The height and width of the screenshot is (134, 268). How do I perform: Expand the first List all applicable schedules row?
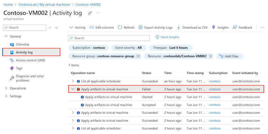pos(73,81)
